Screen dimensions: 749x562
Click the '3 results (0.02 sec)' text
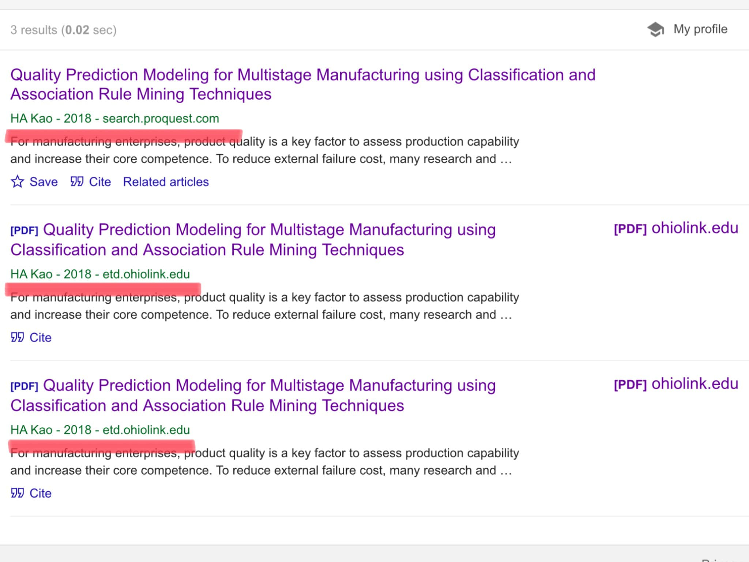pos(63,30)
